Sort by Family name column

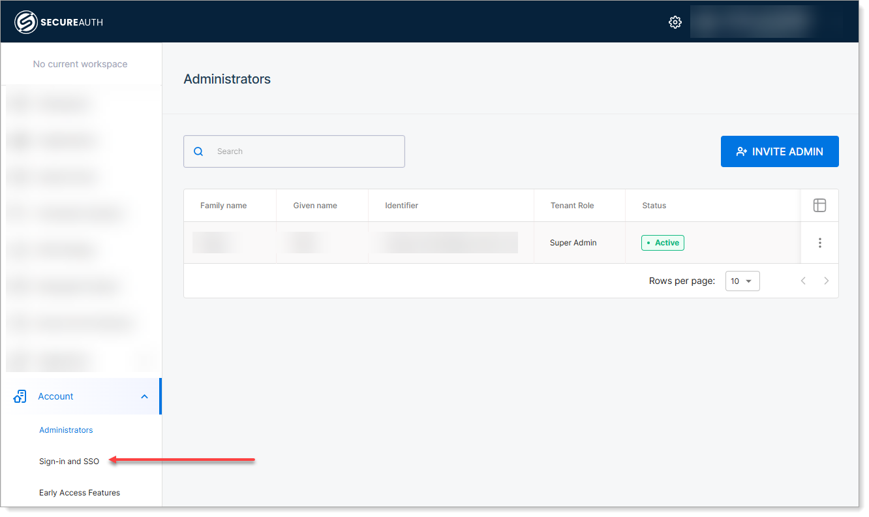pos(223,206)
